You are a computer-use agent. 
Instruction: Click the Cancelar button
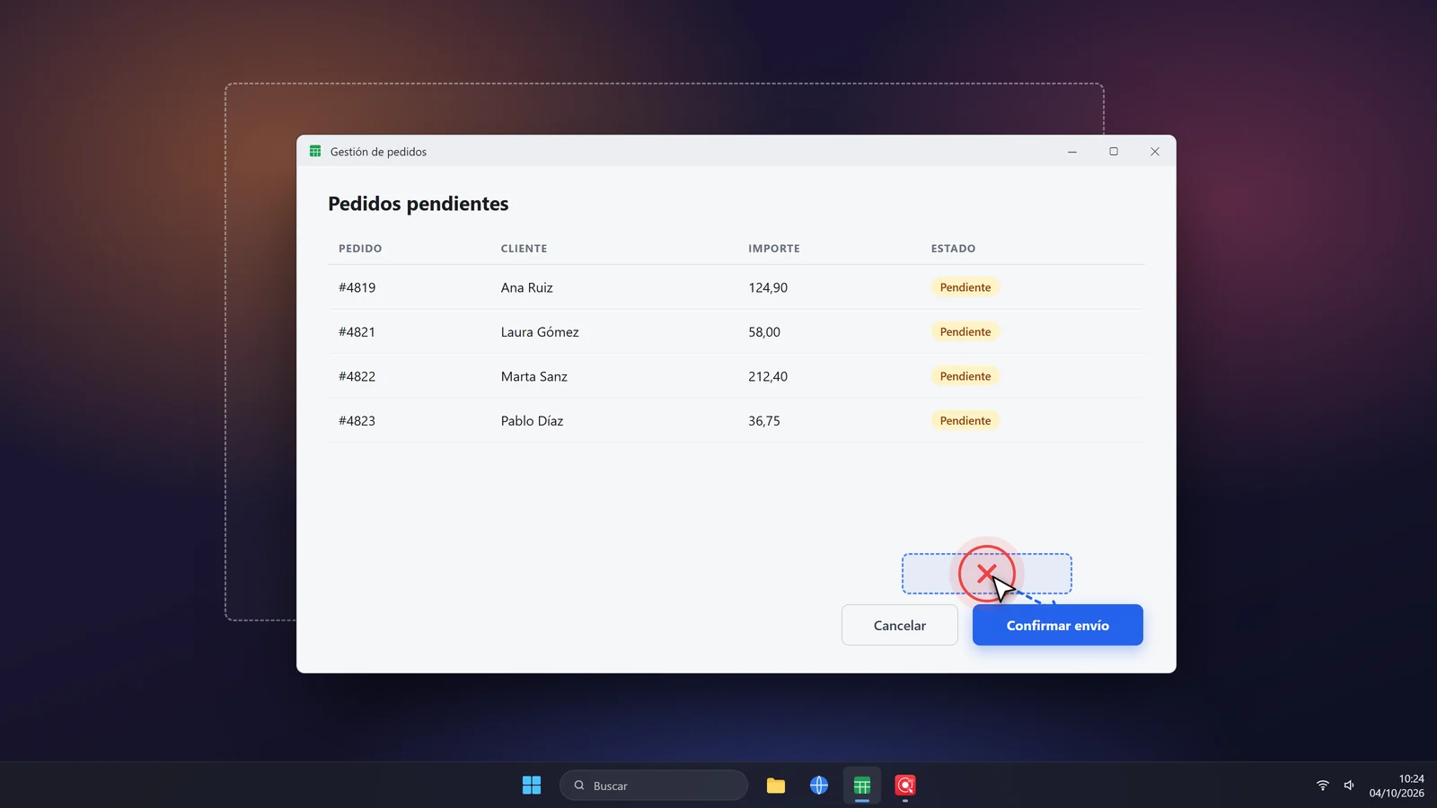coord(899,625)
